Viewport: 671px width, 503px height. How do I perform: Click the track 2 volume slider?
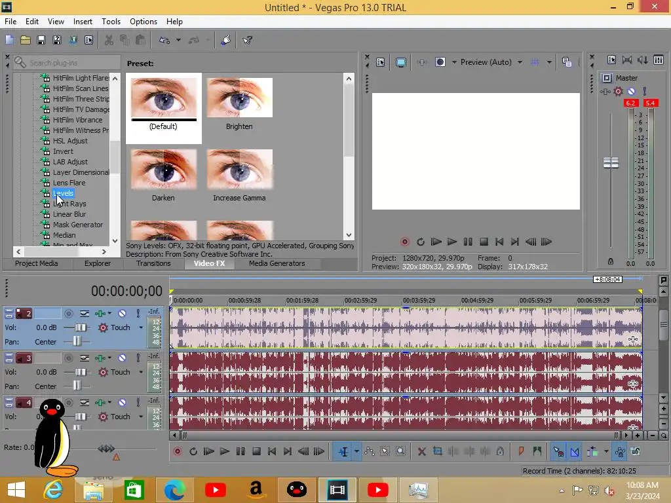click(81, 327)
